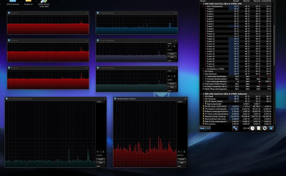
Task: Toggle middle checkbox in P-core 23 Spannung graph
Action: coord(172,76)
